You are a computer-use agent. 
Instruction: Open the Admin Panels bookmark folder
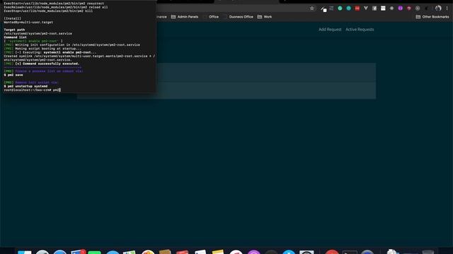tap(185, 17)
